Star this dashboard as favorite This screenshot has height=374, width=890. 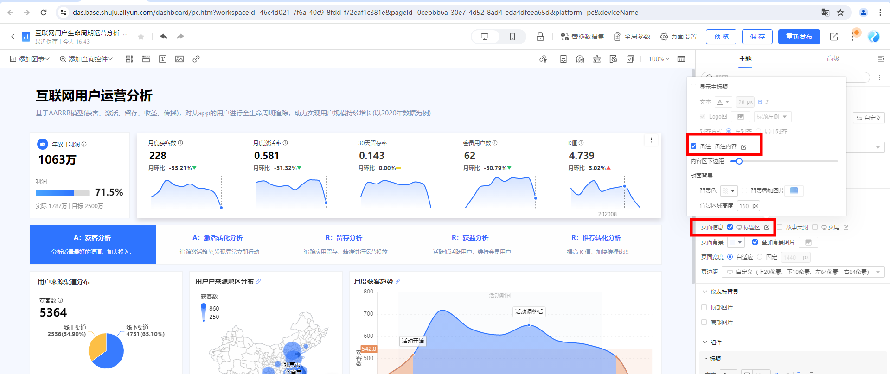point(141,37)
